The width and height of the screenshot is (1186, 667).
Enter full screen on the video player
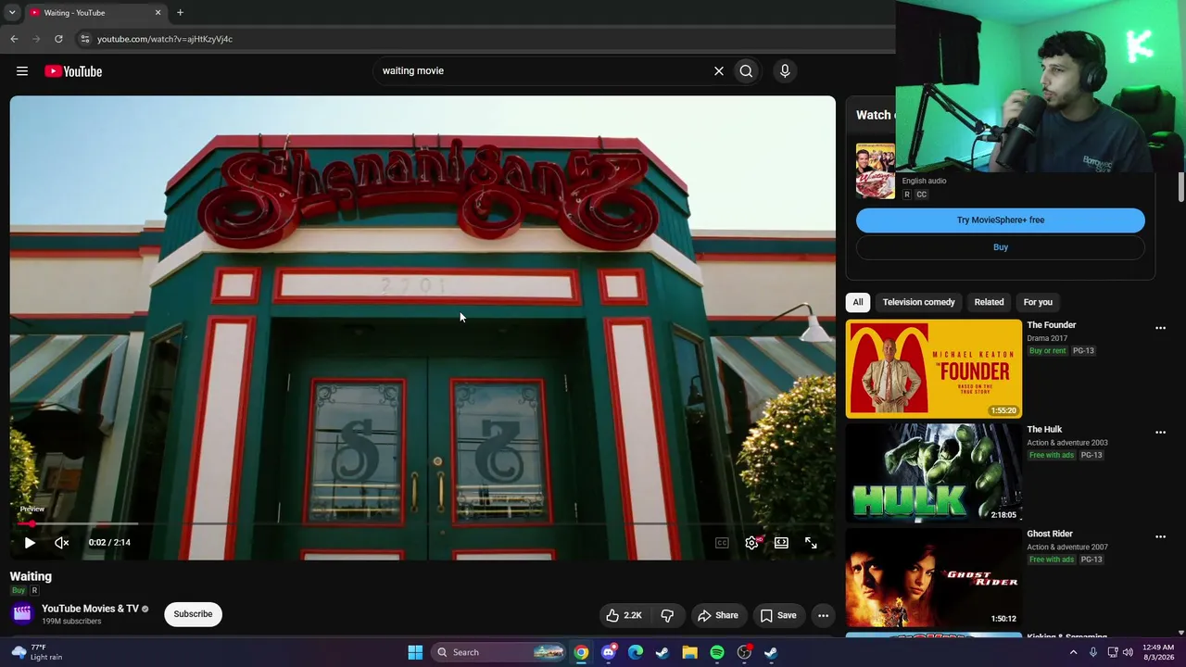pos(811,543)
